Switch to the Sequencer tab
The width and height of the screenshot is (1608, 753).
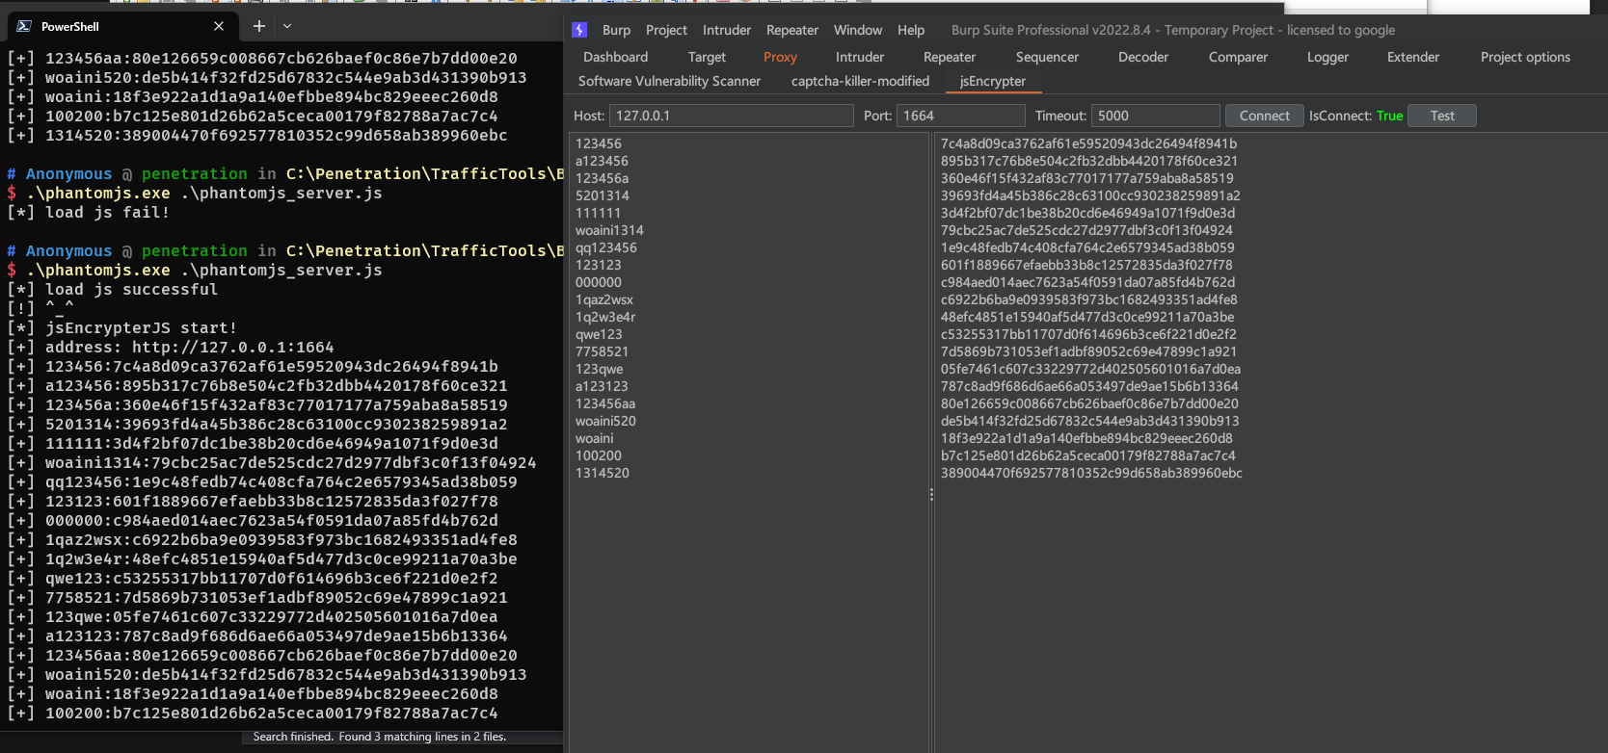pos(1047,57)
